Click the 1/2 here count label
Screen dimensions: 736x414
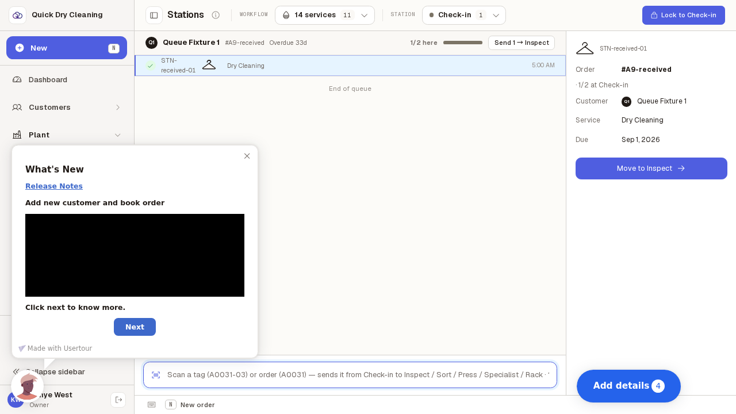tap(424, 43)
